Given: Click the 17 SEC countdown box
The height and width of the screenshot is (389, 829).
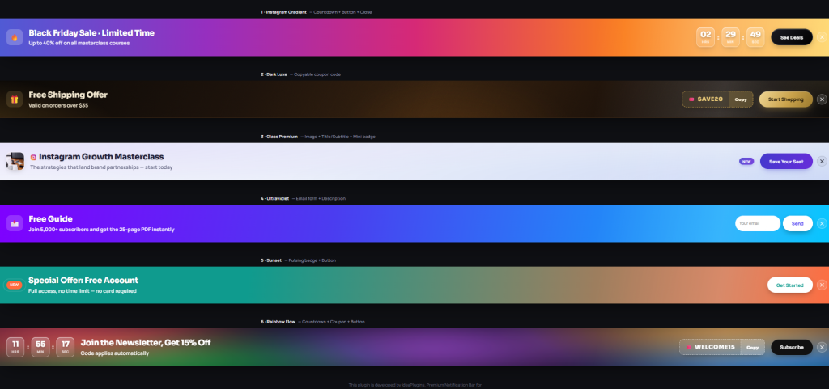Looking at the screenshot, I should pos(65,347).
